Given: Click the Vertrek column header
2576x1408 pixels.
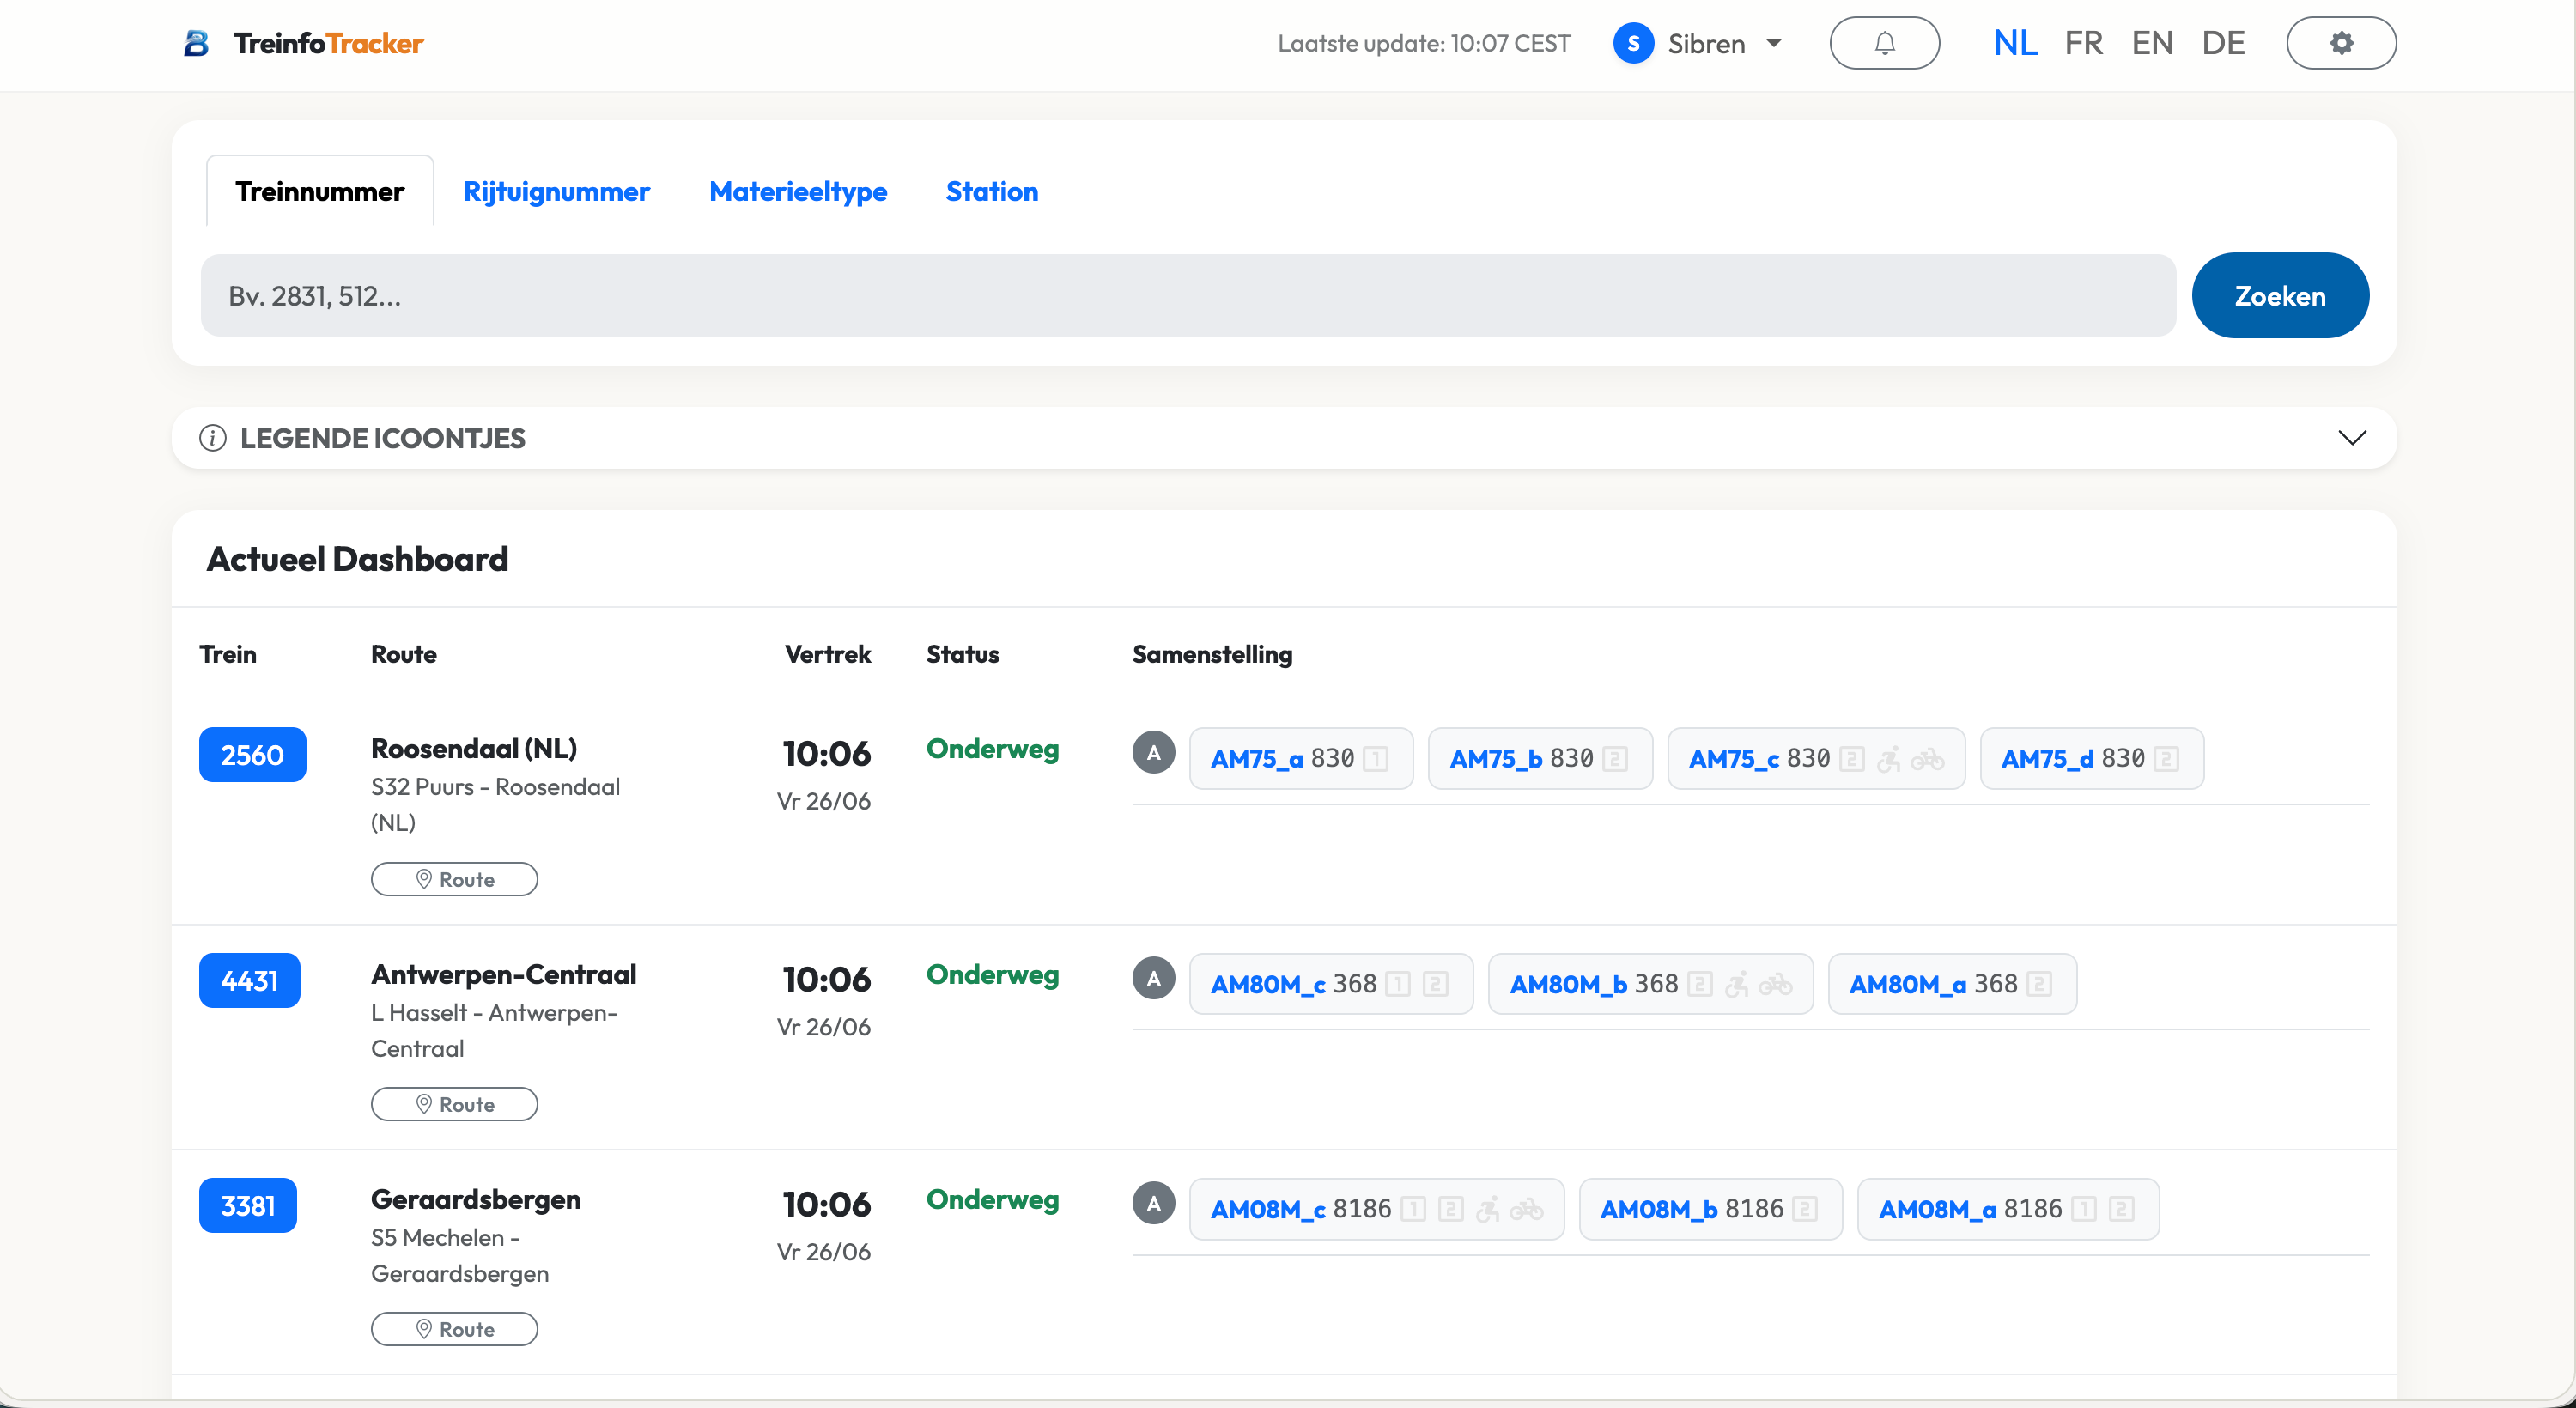Looking at the screenshot, I should [827, 654].
